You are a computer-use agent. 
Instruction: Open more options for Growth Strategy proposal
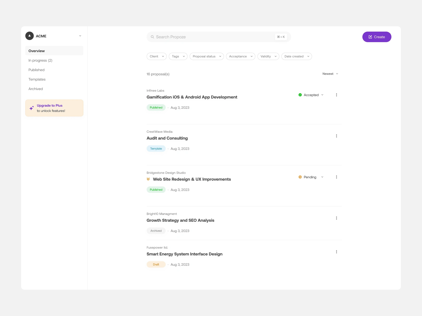tap(336, 218)
